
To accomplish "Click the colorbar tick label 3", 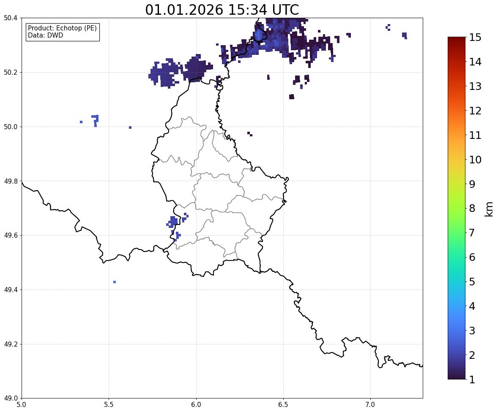I will [x=472, y=331].
